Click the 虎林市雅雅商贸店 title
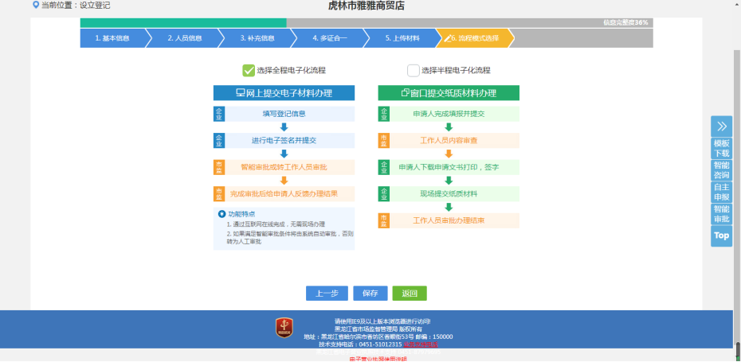The image size is (741, 362). (367, 6)
